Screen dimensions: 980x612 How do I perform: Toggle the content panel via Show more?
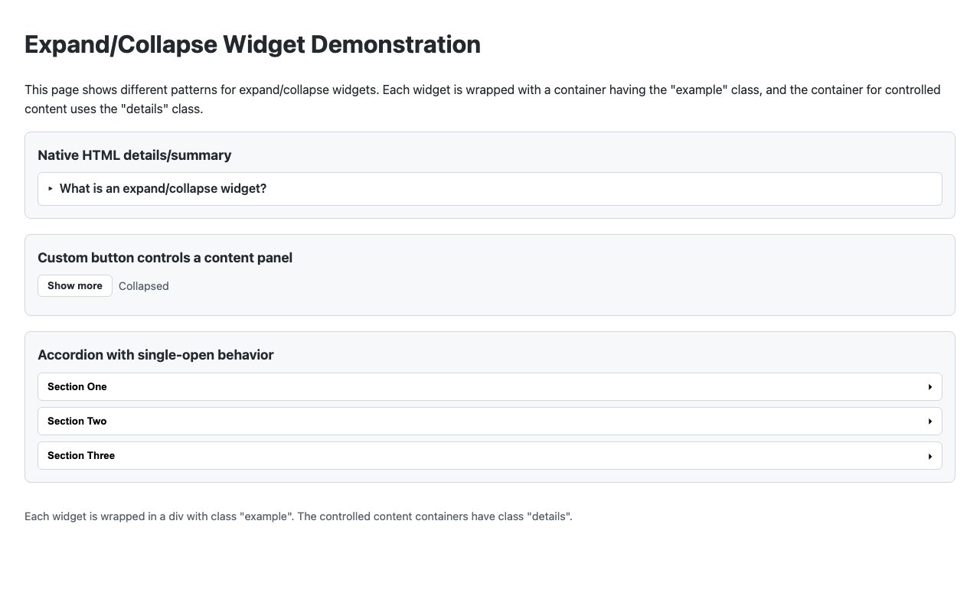(x=74, y=285)
